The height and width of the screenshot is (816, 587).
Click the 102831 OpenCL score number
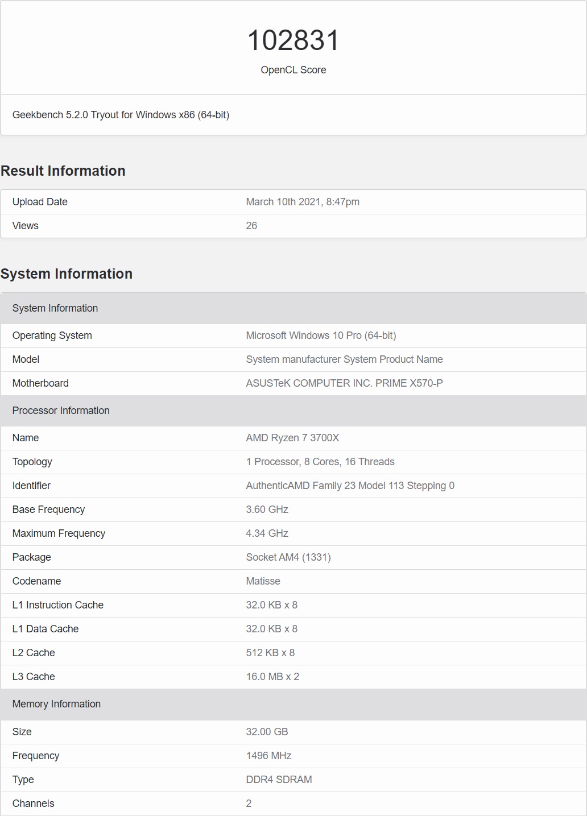tap(293, 41)
